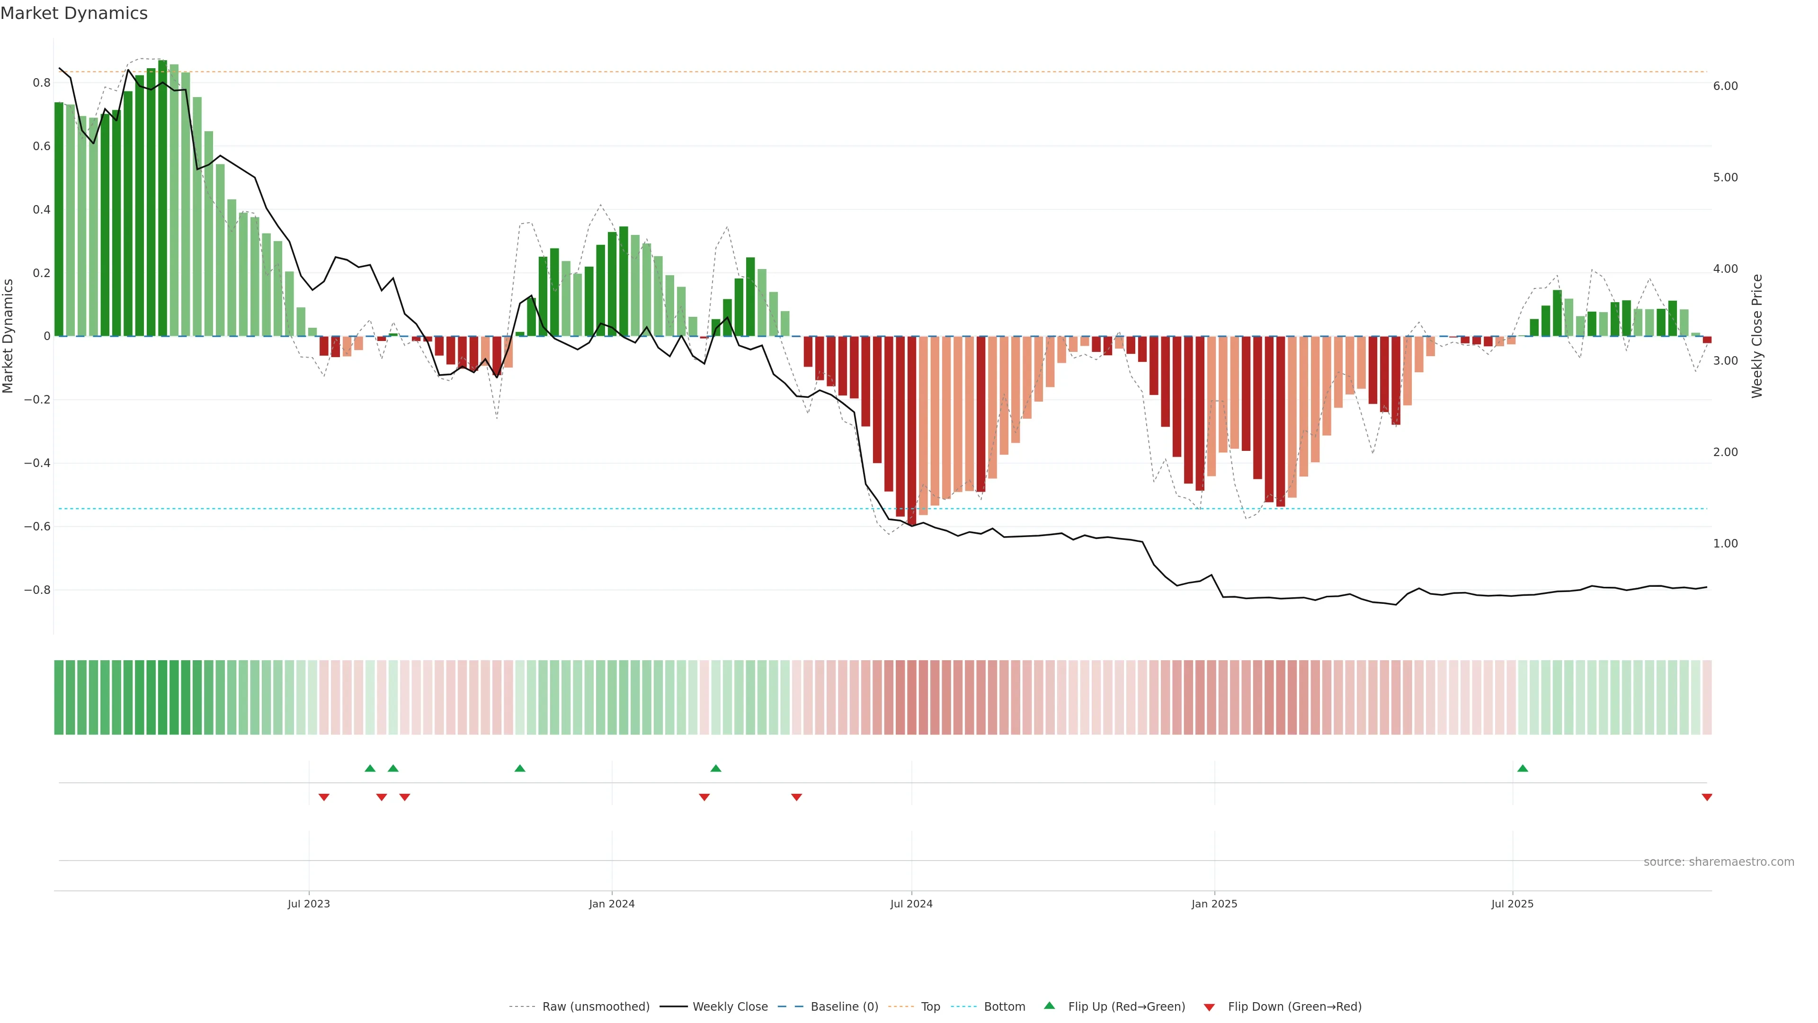Click the Flip Up legend triangle icon
The image size is (1818, 1023).
[1050, 1005]
